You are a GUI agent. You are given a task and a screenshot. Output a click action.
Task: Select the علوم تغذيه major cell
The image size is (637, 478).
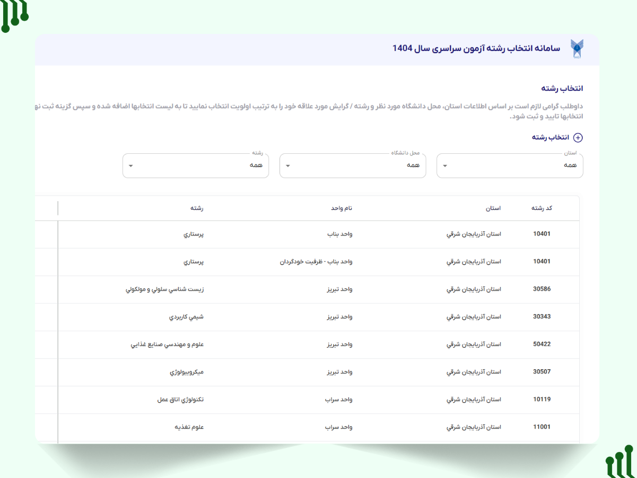pos(189,427)
